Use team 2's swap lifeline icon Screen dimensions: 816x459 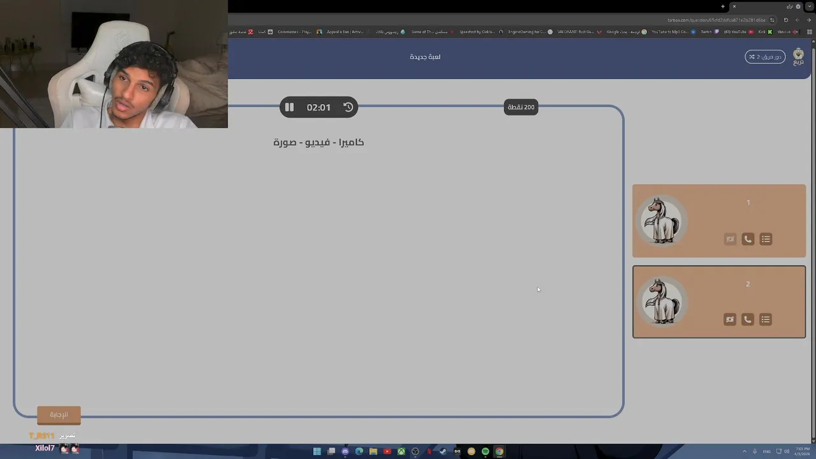coord(730,319)
